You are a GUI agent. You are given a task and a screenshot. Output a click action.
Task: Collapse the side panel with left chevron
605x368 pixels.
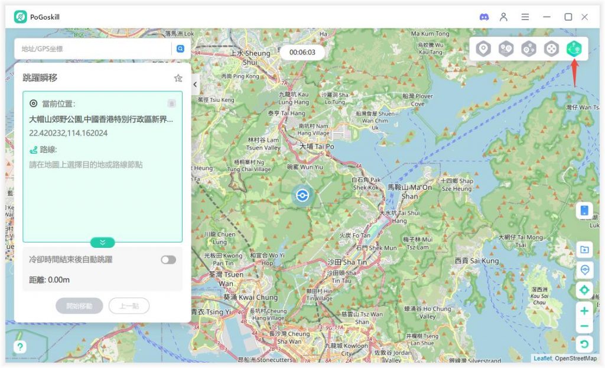pos(195,85)
